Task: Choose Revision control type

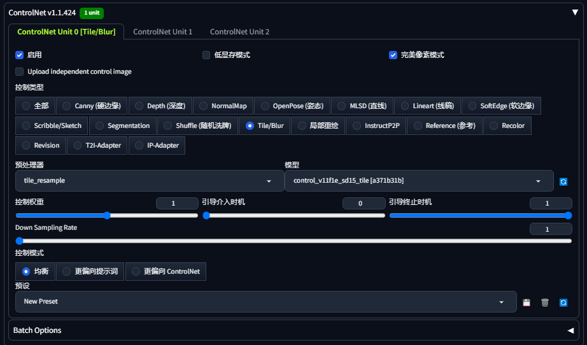Action: click(41, 146)
